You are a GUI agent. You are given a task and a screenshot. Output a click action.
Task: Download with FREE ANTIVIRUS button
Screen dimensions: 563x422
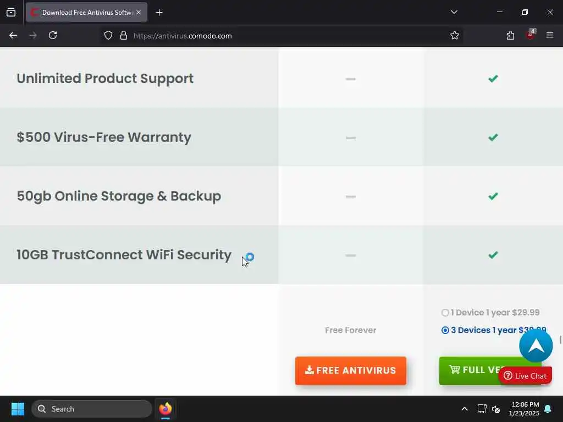pos(351,370)
